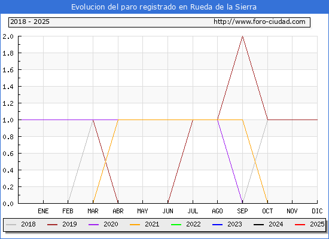Image resolution: width=329 pixels, height=239 pixels.
Task: Click the http://www.foro-ciudad.com URL text
Action: (260, 22)
